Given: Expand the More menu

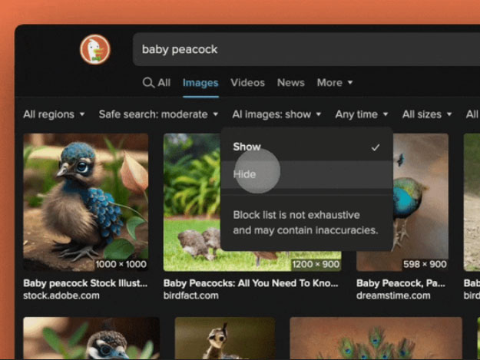Looking at the screenshot, I should pyautogui.click(x=335, y=83).
